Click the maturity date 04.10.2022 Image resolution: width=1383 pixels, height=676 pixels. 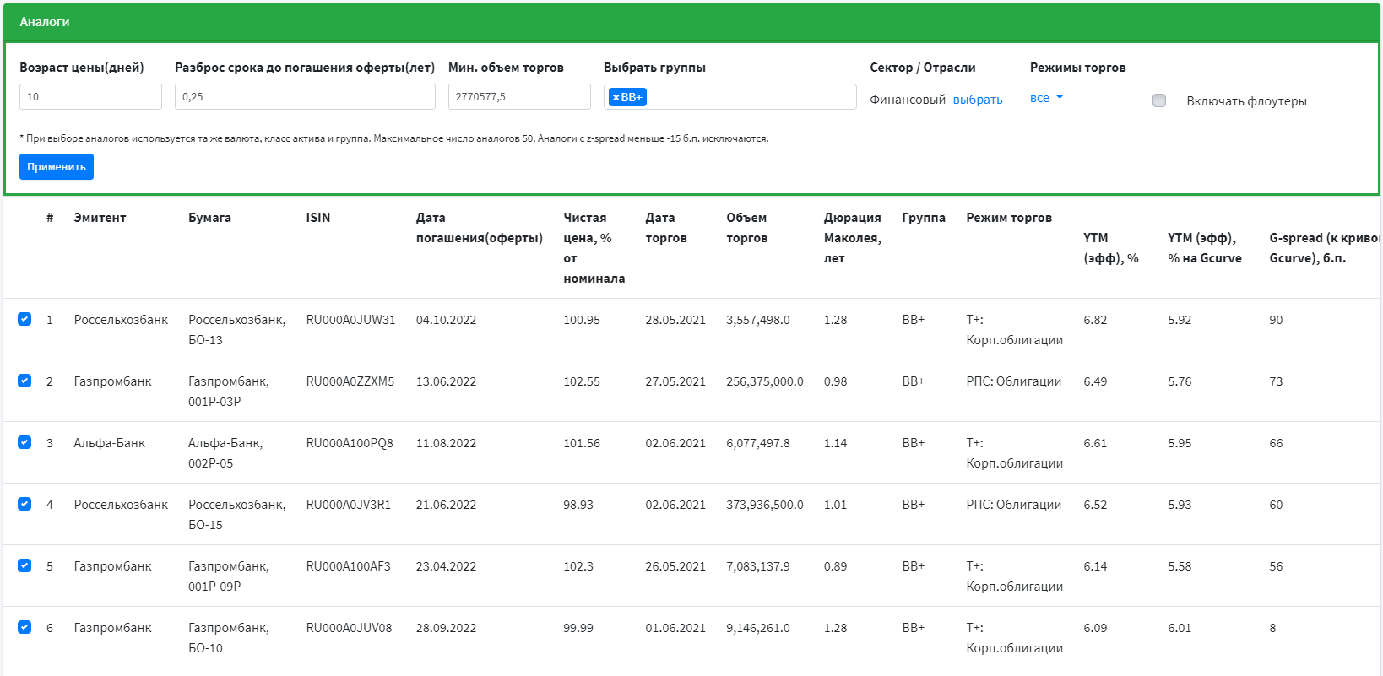446,320
